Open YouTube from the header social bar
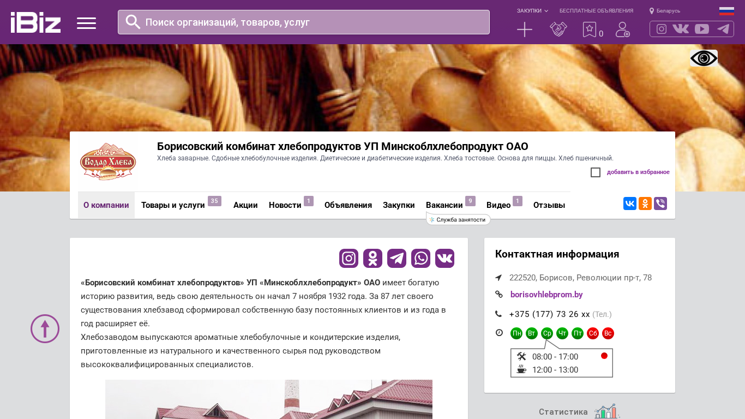This screenshot has height=419, width=745. coord(702,29)
